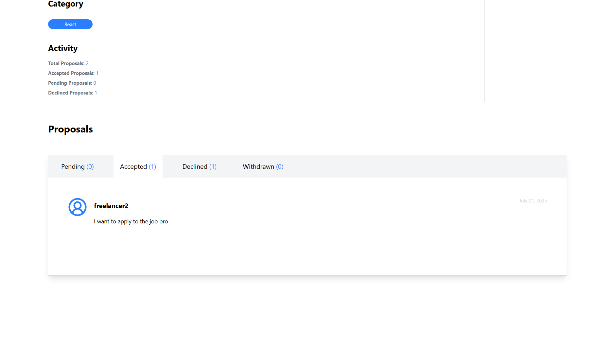Click the Total Proposals: 2 entry
This screenshot has width=616, height=348.
68,63
